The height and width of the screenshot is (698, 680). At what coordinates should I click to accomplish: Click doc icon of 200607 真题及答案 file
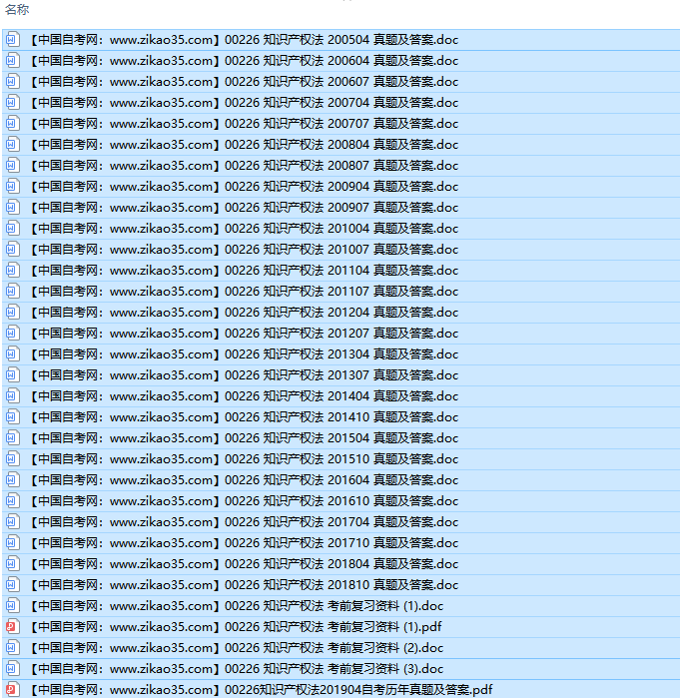pos(12,82)
